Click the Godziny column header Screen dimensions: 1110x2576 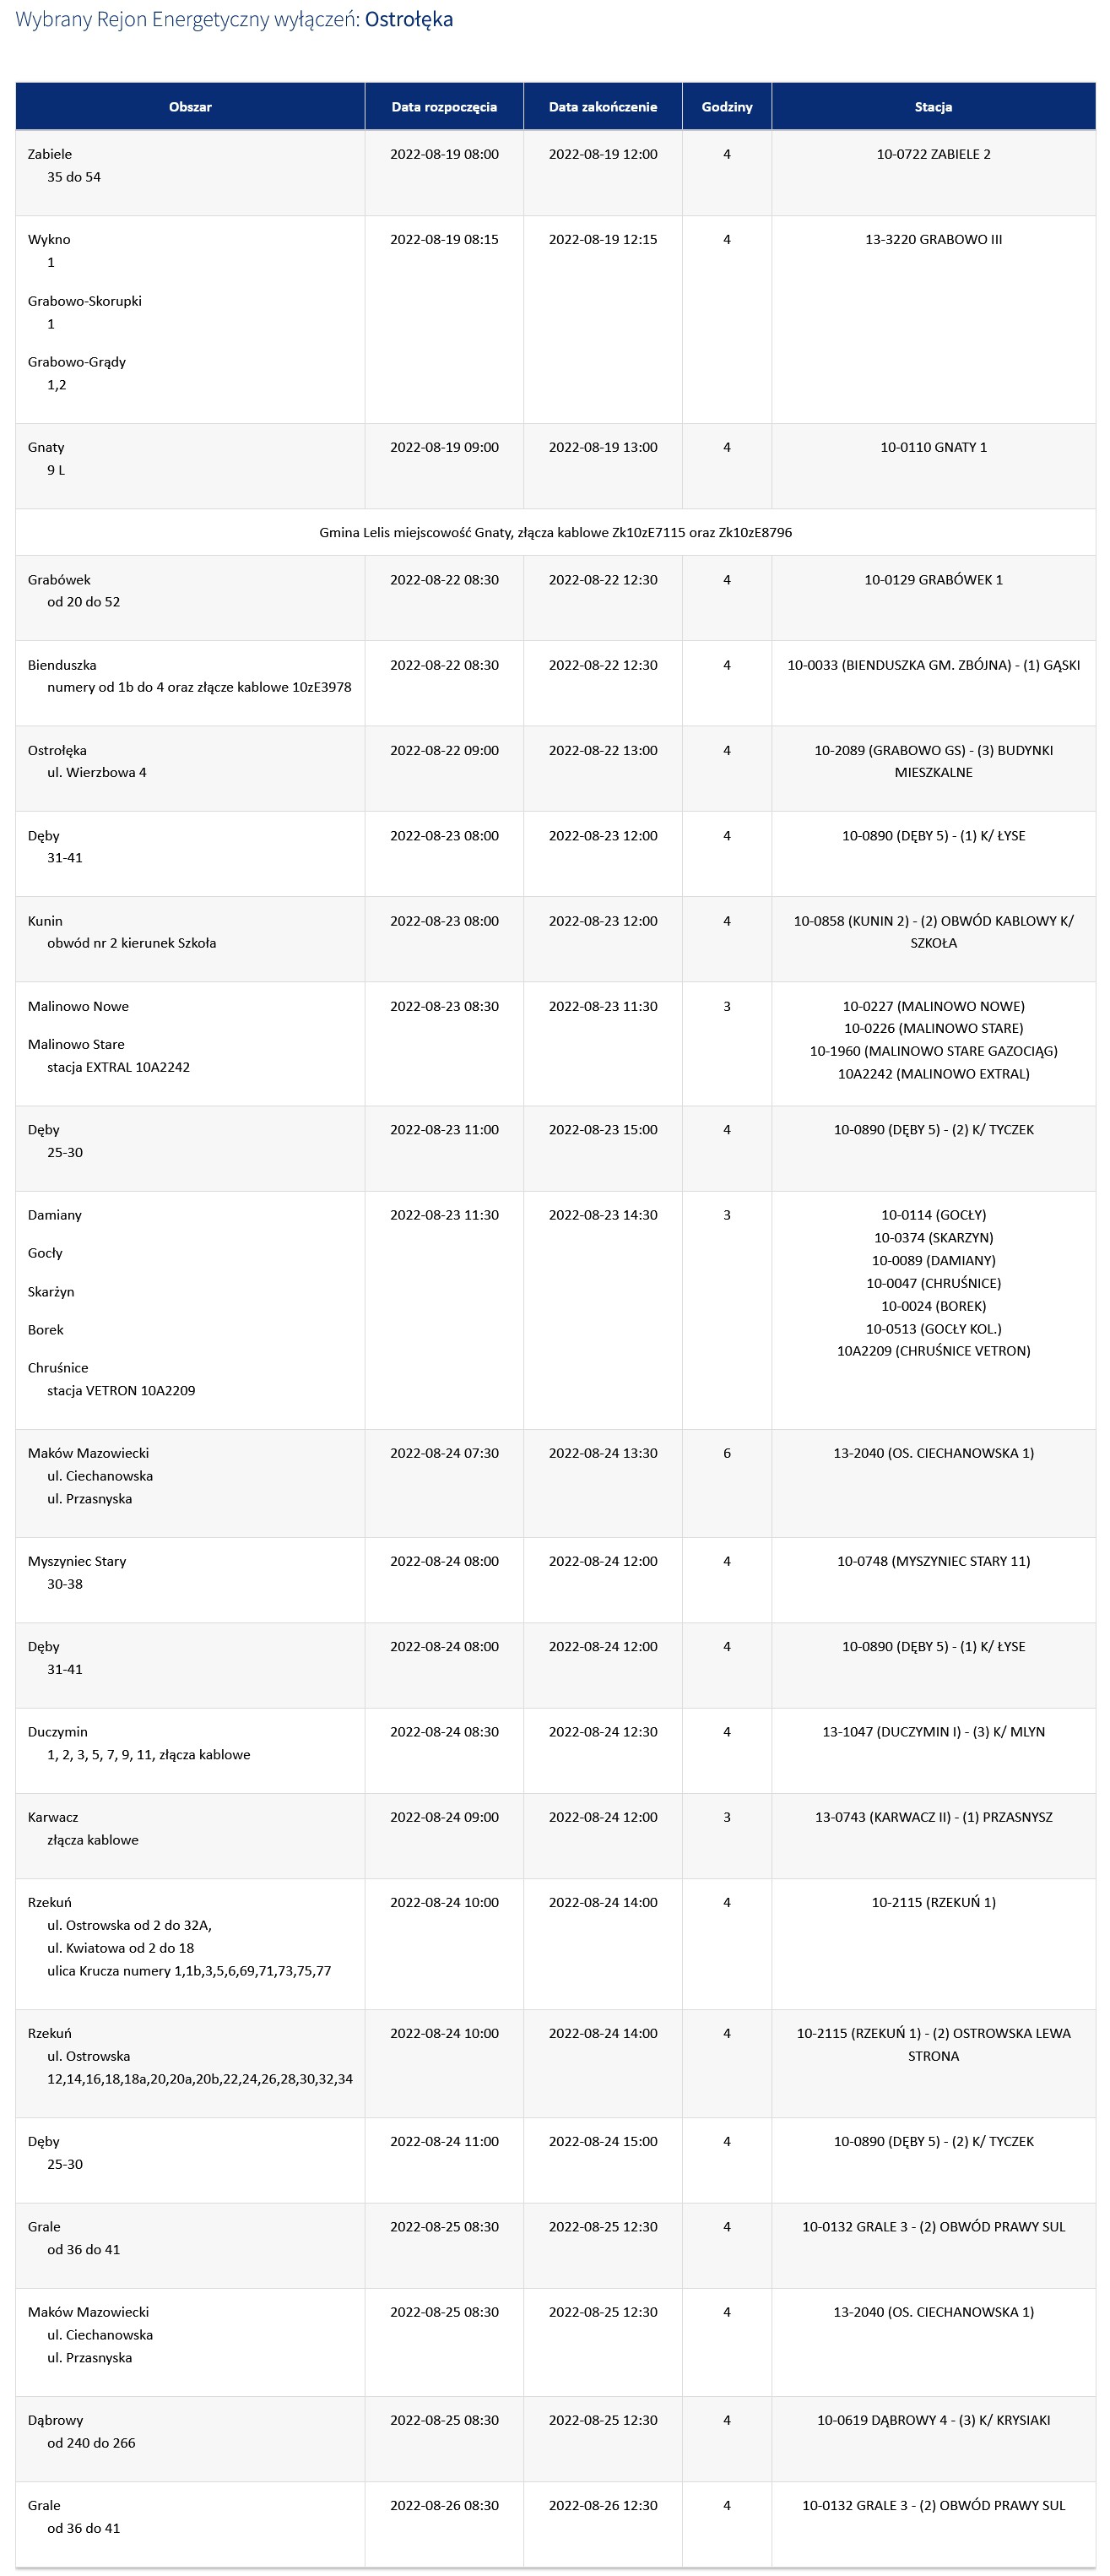pyautogui.click(x=726, y=107)
